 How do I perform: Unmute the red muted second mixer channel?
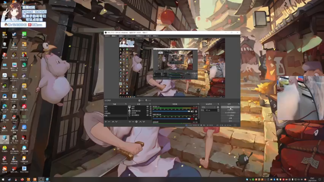click(192, 119)
